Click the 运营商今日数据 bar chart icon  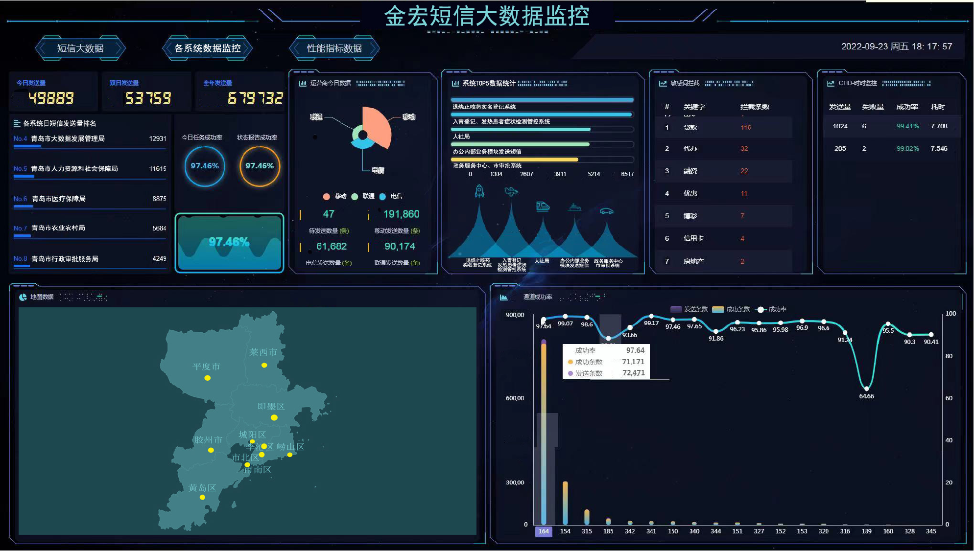pos(303,83)
